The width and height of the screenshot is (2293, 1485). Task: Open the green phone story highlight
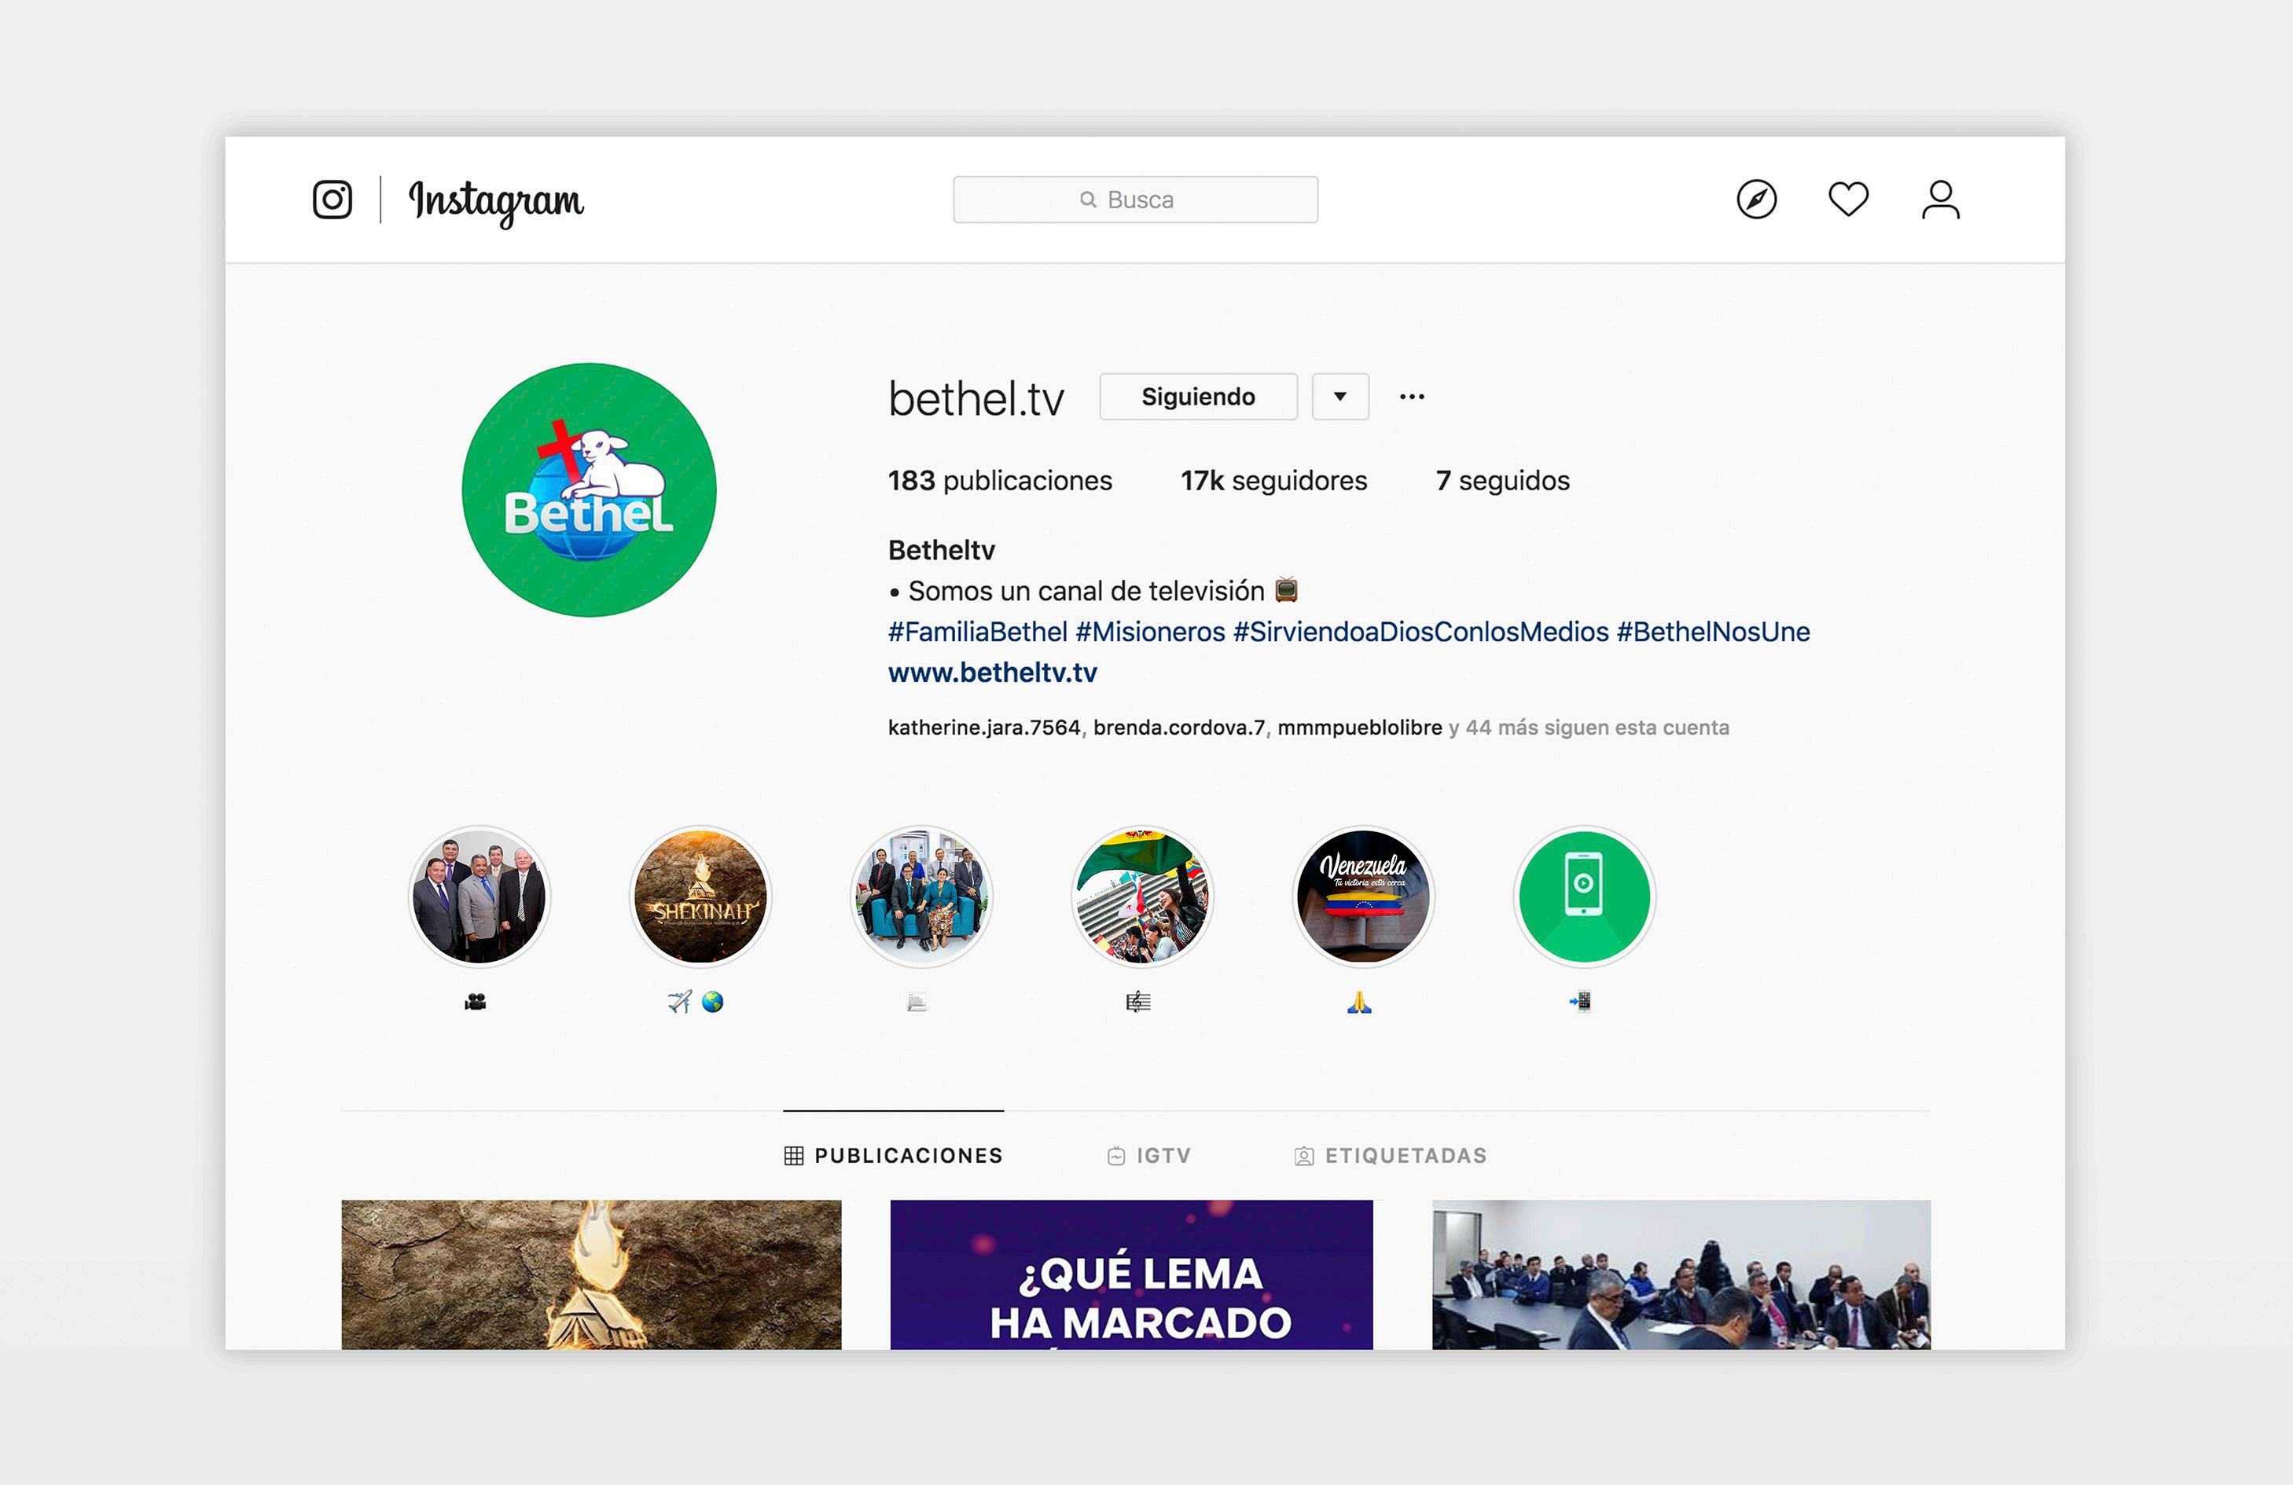tap(1583, 896)
